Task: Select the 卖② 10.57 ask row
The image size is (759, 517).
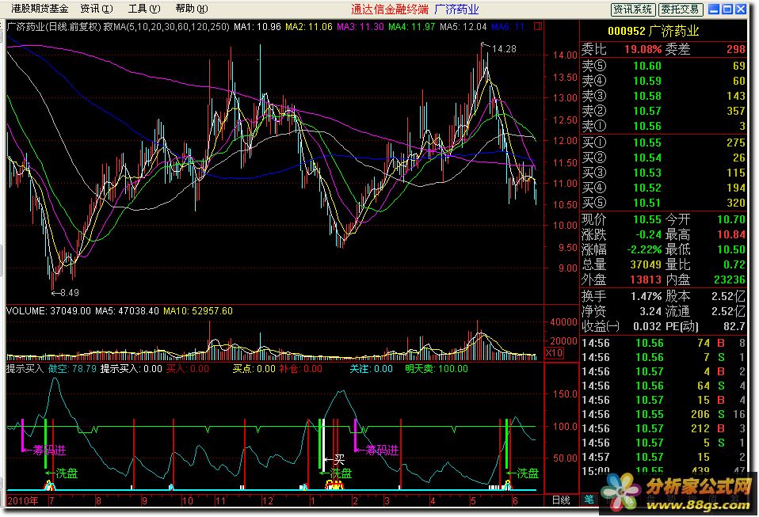Action: pos(663,111)
